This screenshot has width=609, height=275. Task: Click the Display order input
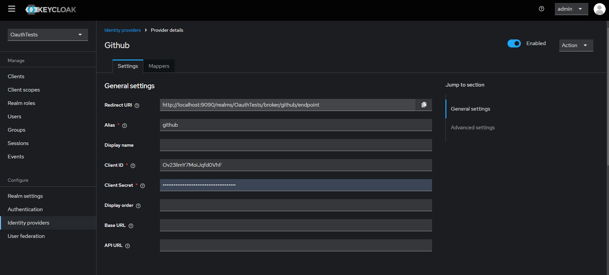click(x=296, y=205)
